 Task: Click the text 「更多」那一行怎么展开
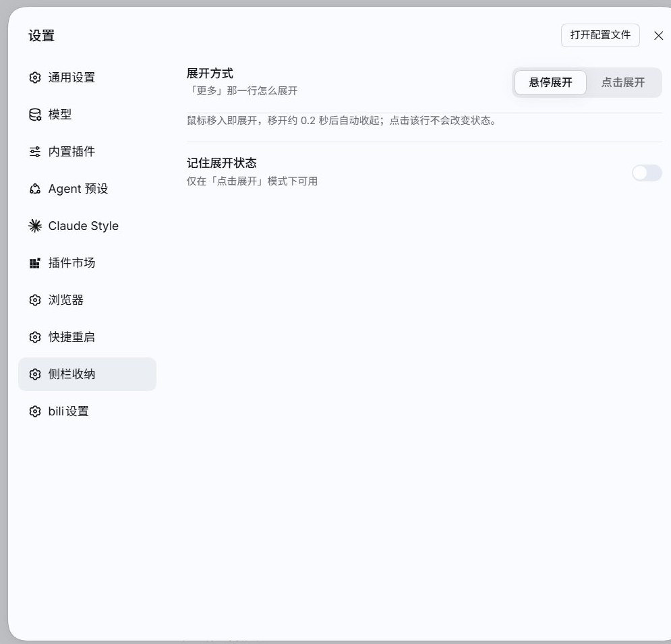point(242,91)
